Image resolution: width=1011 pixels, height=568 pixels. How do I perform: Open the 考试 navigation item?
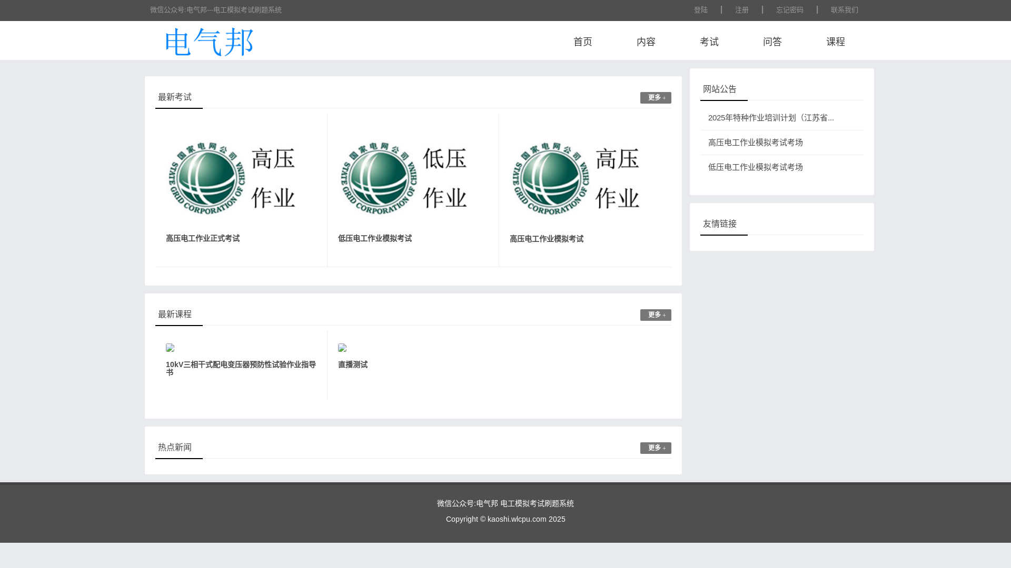click(709, 42)
